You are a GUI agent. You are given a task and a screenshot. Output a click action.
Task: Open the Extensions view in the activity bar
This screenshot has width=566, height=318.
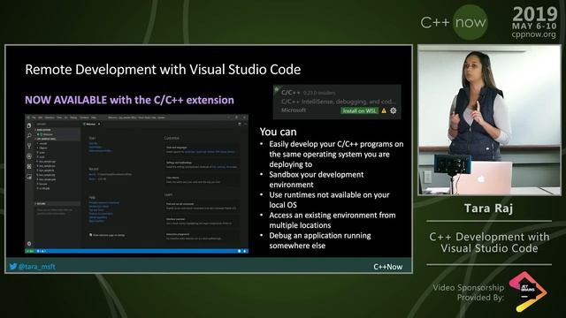click(x=29, y=167)
